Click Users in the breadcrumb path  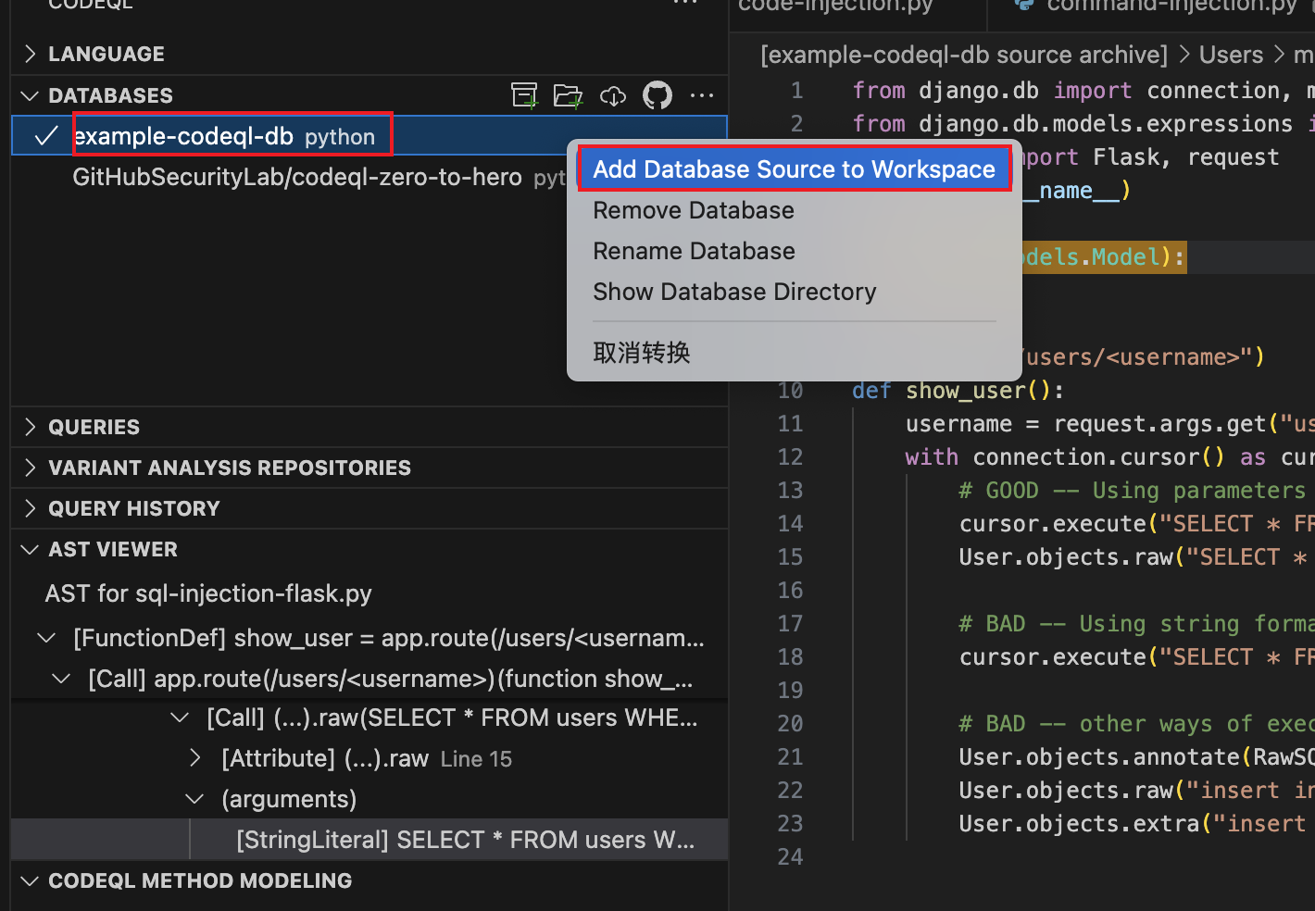click(1231, 55)
